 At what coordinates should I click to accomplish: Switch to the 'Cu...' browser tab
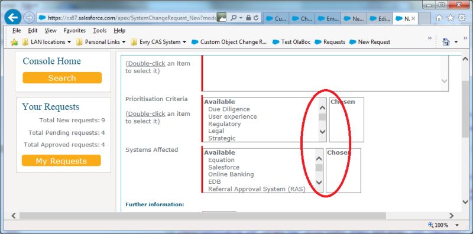coord(276,18)
